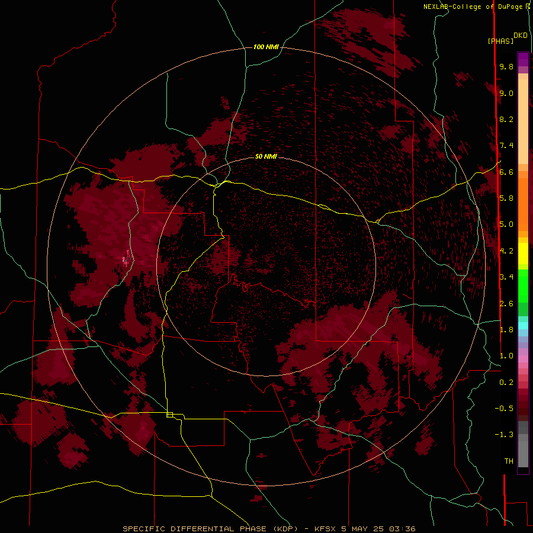Click the KFSX station identifier in footer
The width and height of the screenshot is (533, 533).
[x=326, y=529]
